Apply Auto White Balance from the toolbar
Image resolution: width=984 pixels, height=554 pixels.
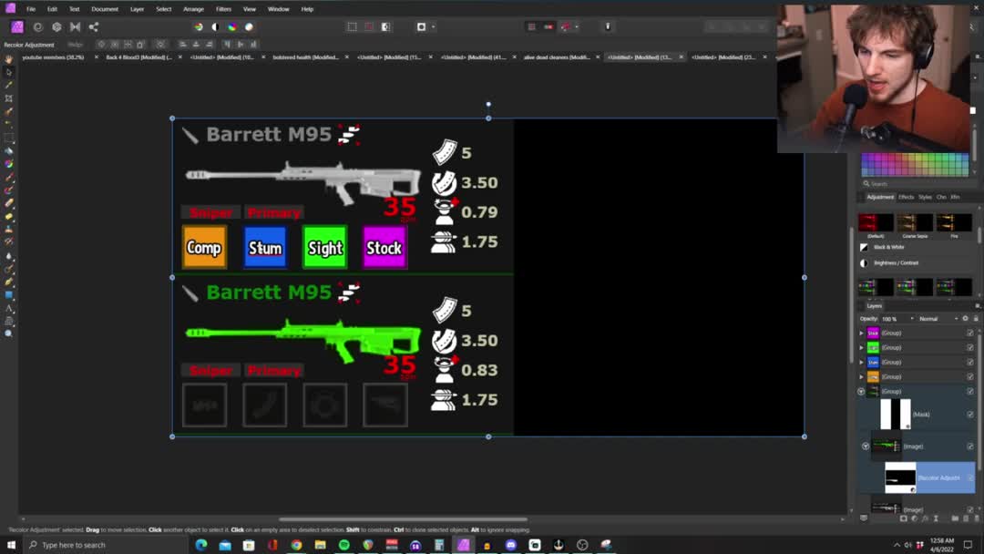click(x=249, y=27)
